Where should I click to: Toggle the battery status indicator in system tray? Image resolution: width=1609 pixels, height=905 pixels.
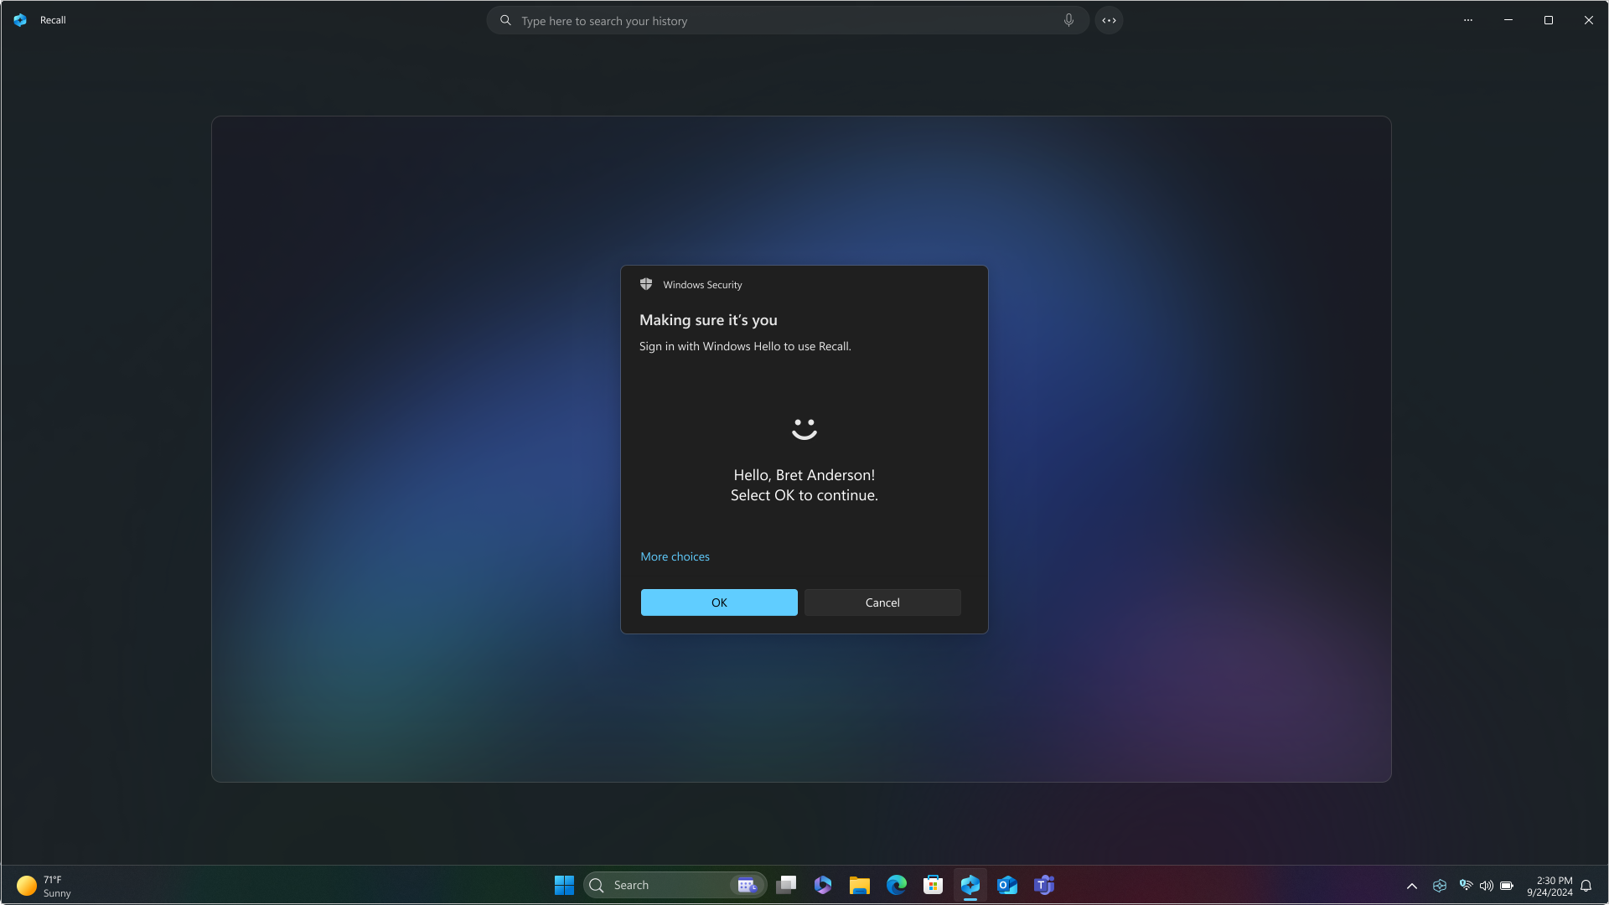point(1506,885)
